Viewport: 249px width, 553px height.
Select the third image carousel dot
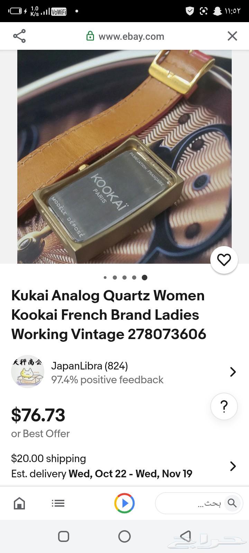[x=124, y=278]
